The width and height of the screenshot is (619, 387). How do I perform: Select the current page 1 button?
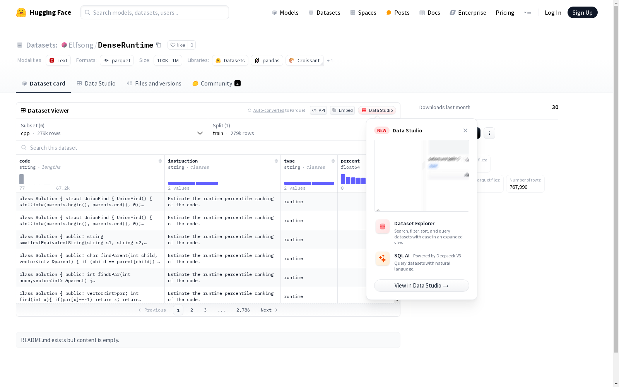point(178,310)
